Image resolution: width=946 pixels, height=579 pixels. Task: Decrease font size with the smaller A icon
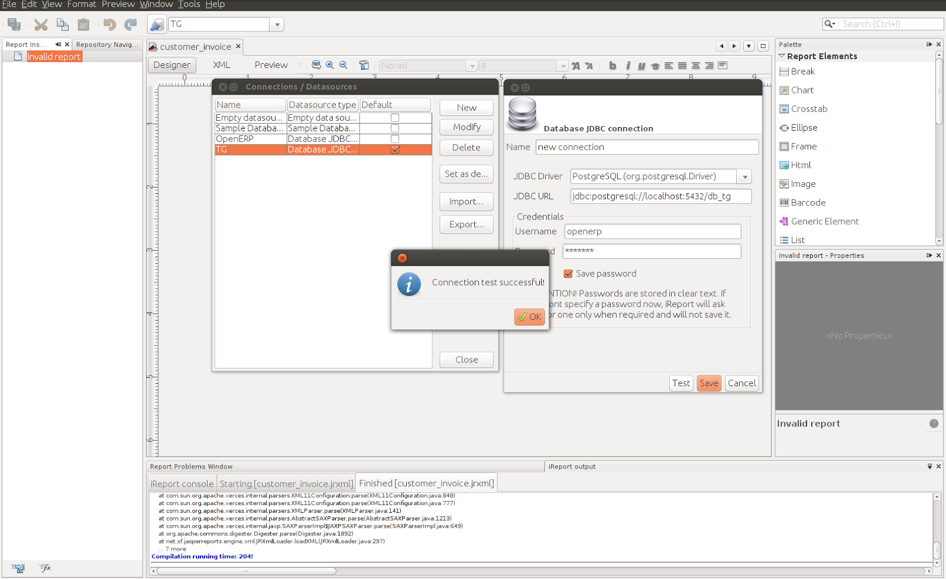(589, 66)
